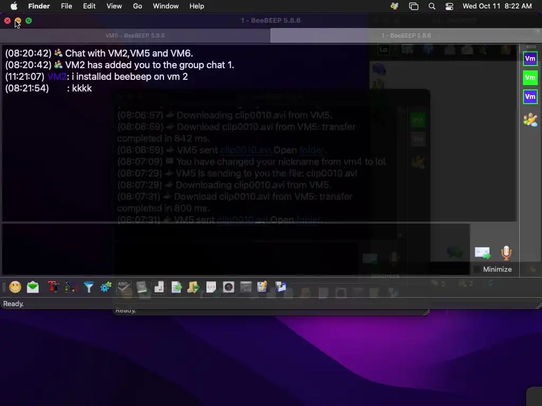The image size is (542, 406).
Task: Open the blue gears chat settings
Action: click(106, 287)
